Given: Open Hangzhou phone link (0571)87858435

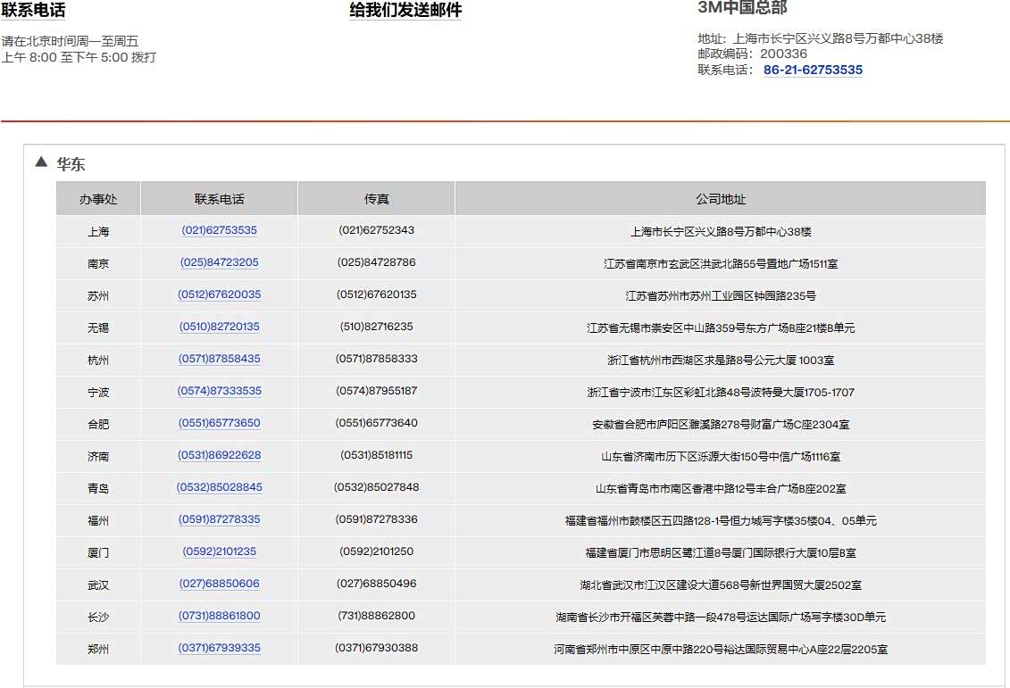Looking at the screenshot, I should [219, 359].
